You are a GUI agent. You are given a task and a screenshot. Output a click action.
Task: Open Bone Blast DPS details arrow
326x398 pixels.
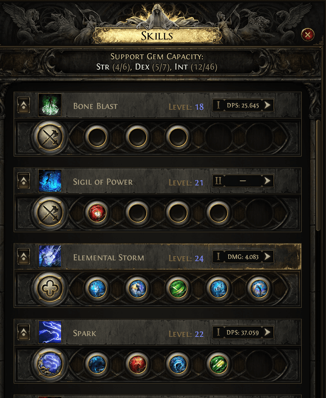coord(268,105)
